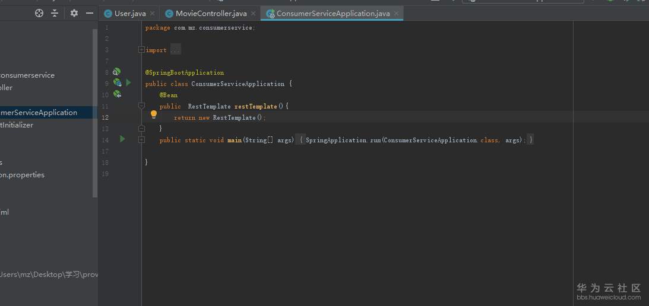Click the collapse all icon in project panel
The image size is (649, 306).
(55, 13)
